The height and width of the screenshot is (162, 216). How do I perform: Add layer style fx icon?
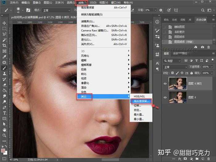point(180,159)
